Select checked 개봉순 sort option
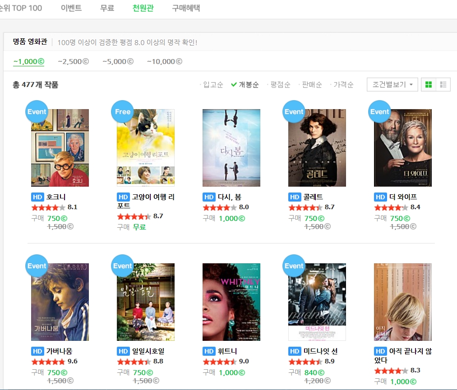The image size is (457, 390). click(245, 85)
